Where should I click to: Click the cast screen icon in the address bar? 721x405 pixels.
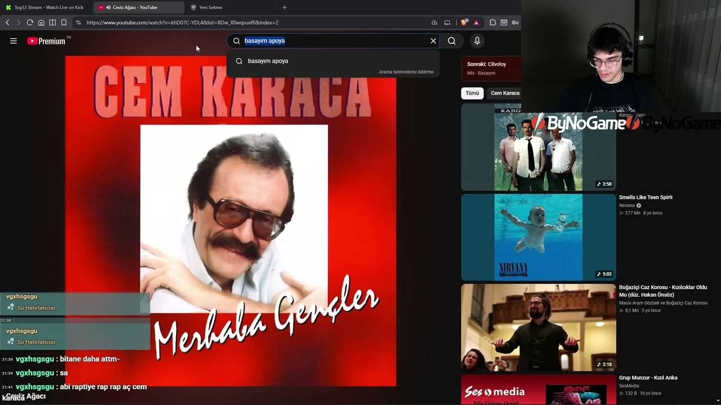click(x=447, y=22)
